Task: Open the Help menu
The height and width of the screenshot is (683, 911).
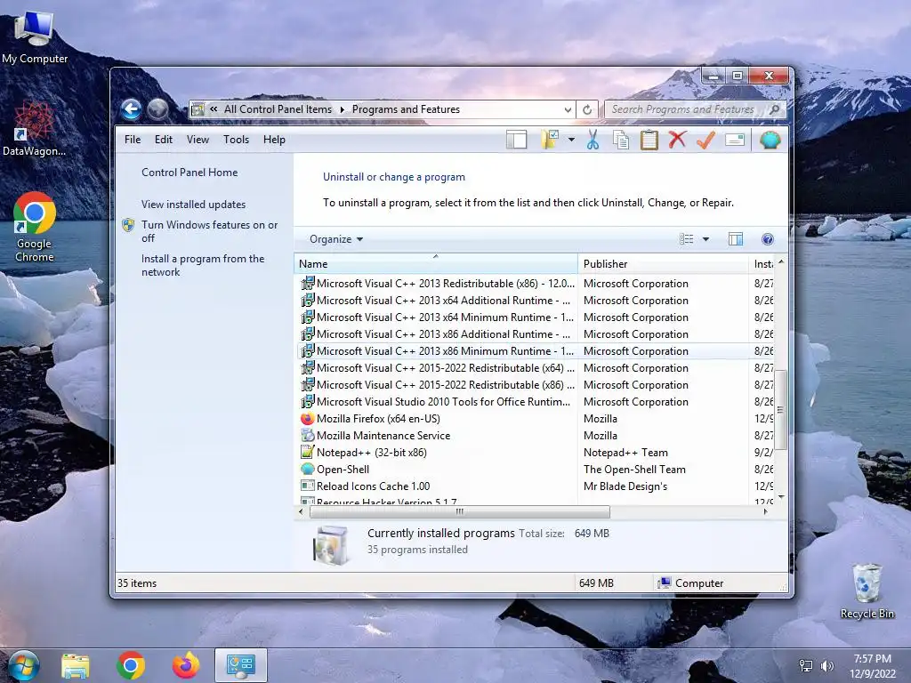Action: coord(274,140)
